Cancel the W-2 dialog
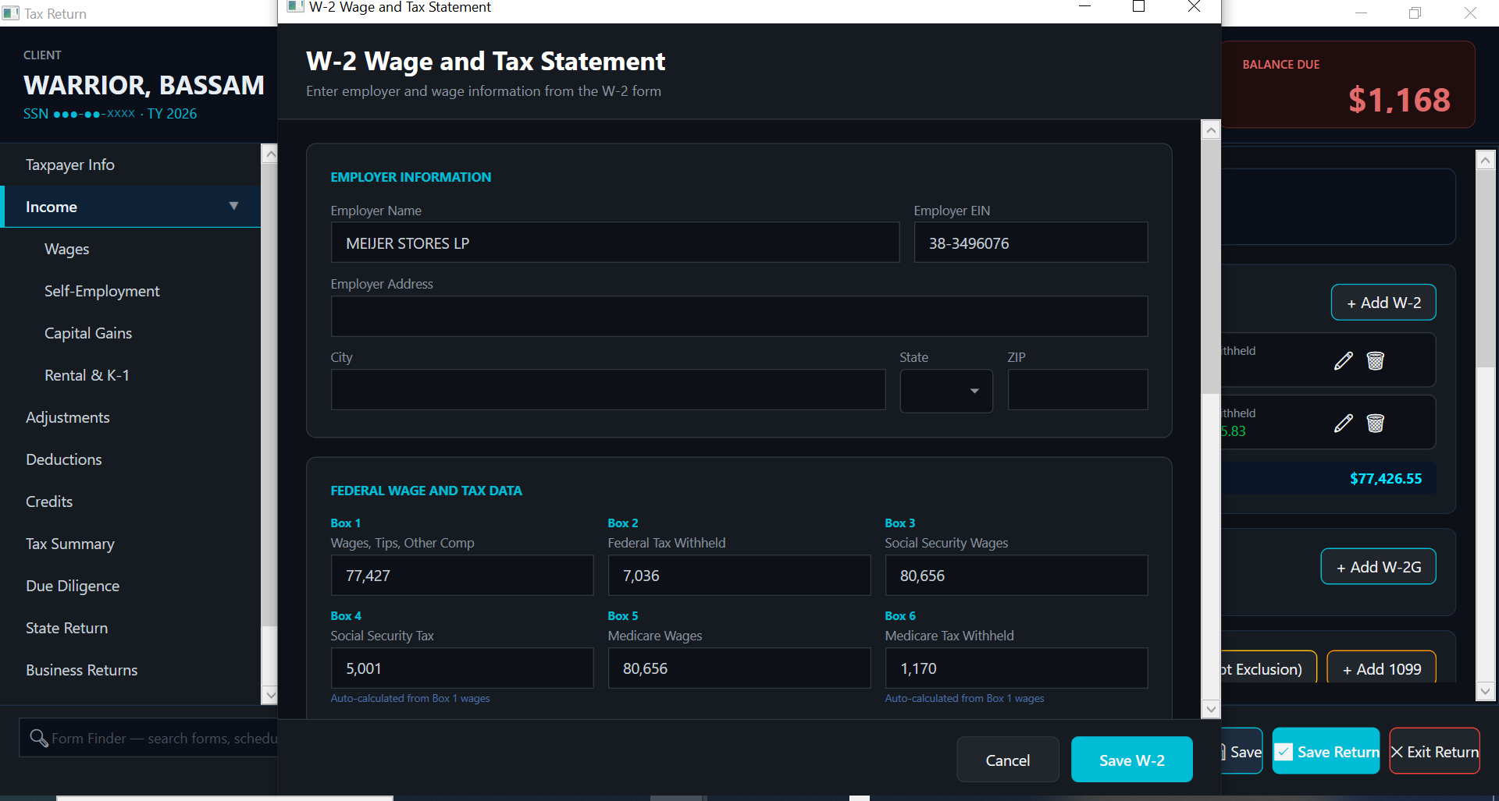 pyautogui.click(x=1008, y=760)
